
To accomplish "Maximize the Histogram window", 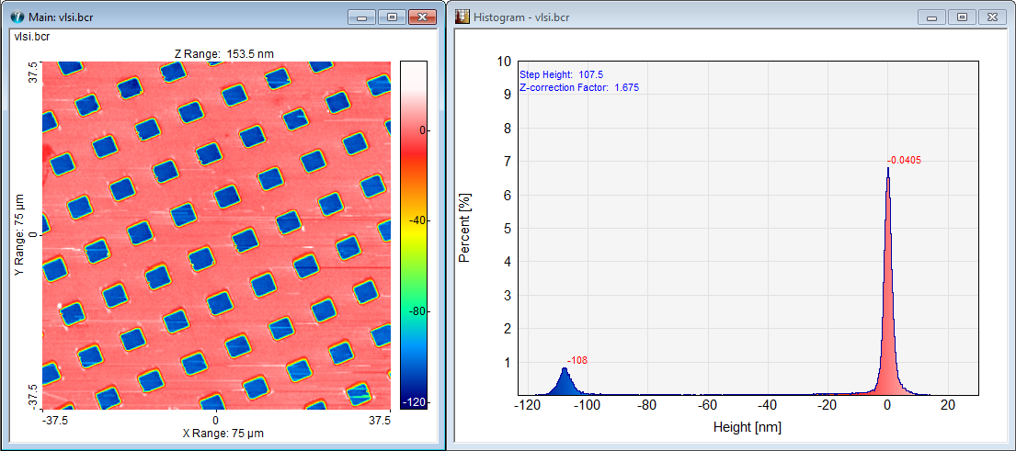I will [963, 17].
